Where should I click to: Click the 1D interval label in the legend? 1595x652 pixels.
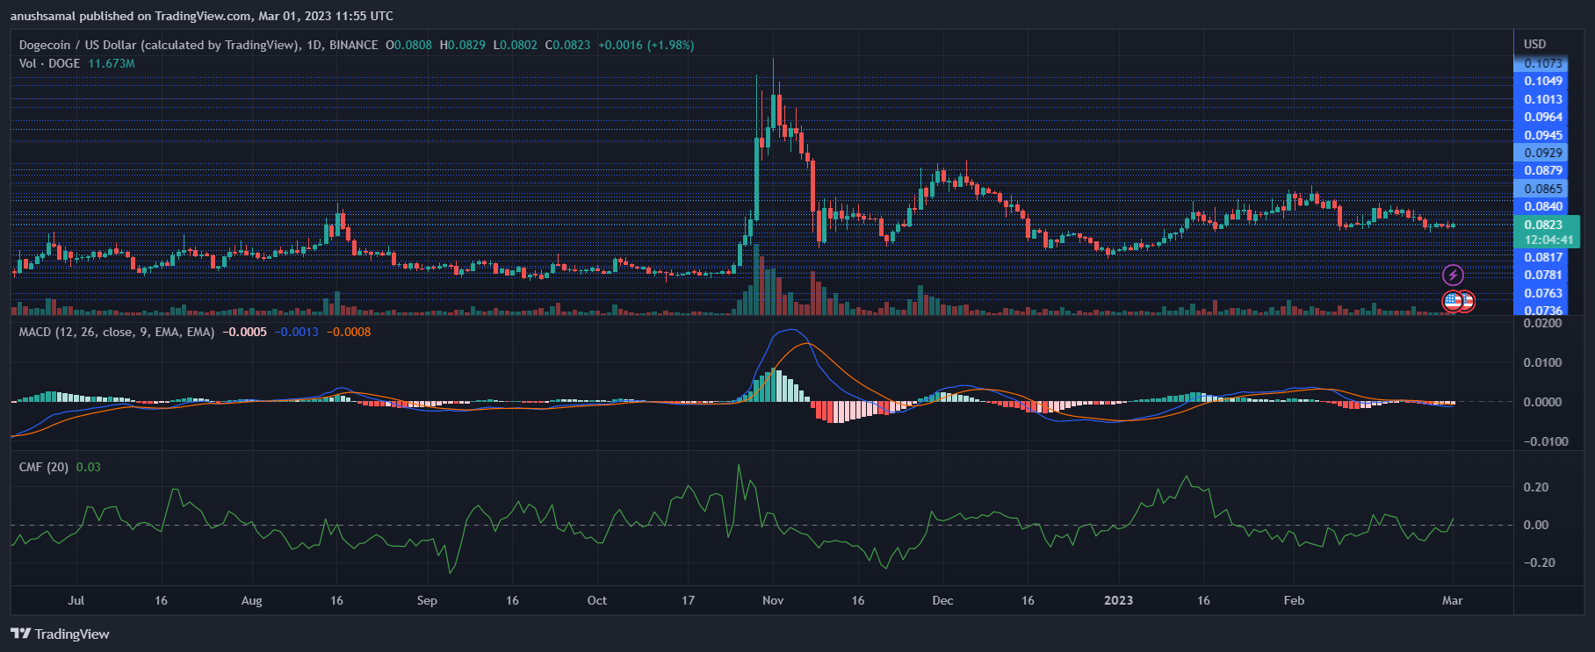pos(314,45)
